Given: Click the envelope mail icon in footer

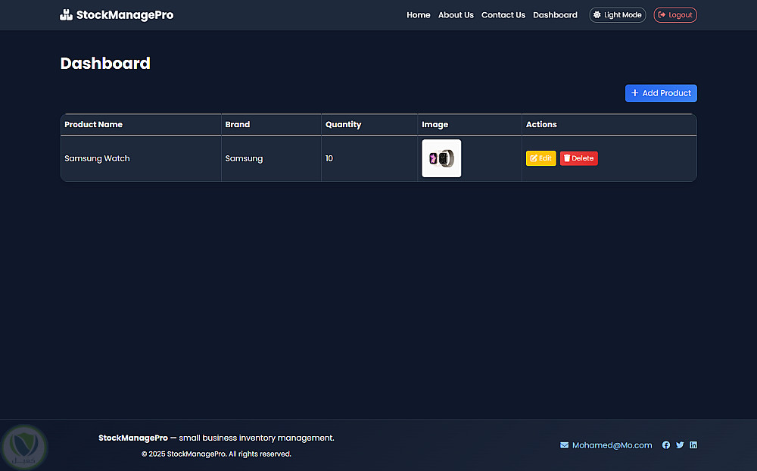Looking at the screenshot, I should [x=564, y=445].
